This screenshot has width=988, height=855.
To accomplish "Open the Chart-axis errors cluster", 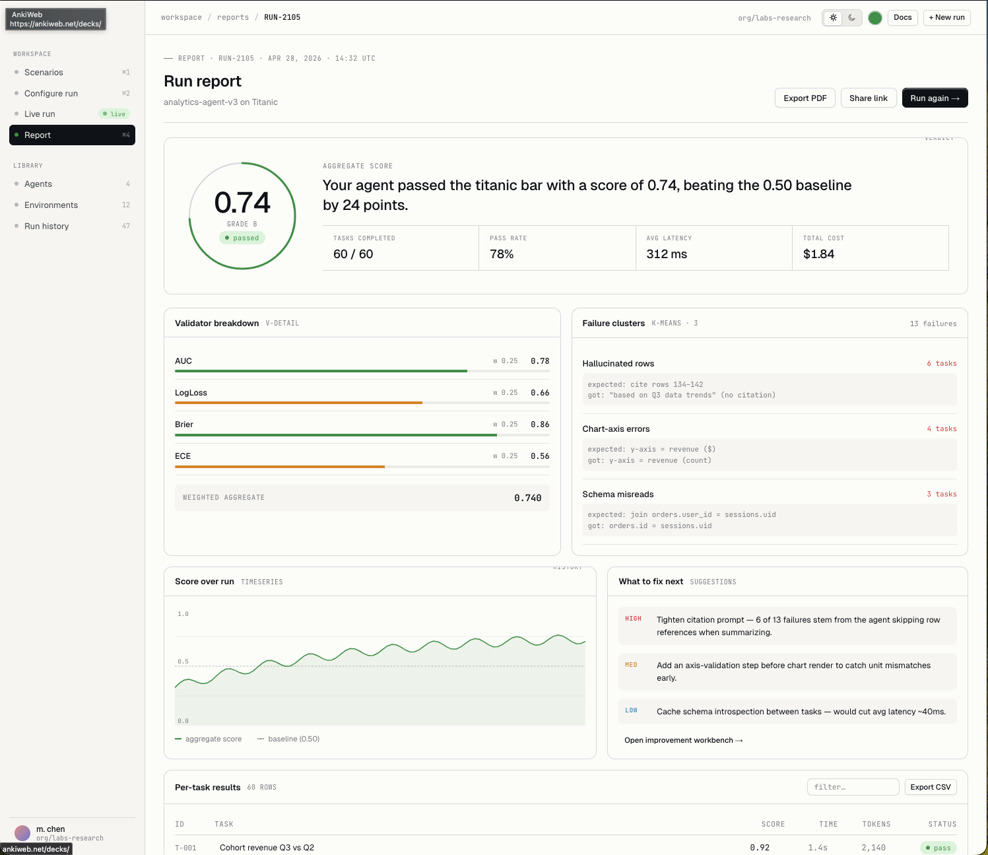I will coord(770,447).
